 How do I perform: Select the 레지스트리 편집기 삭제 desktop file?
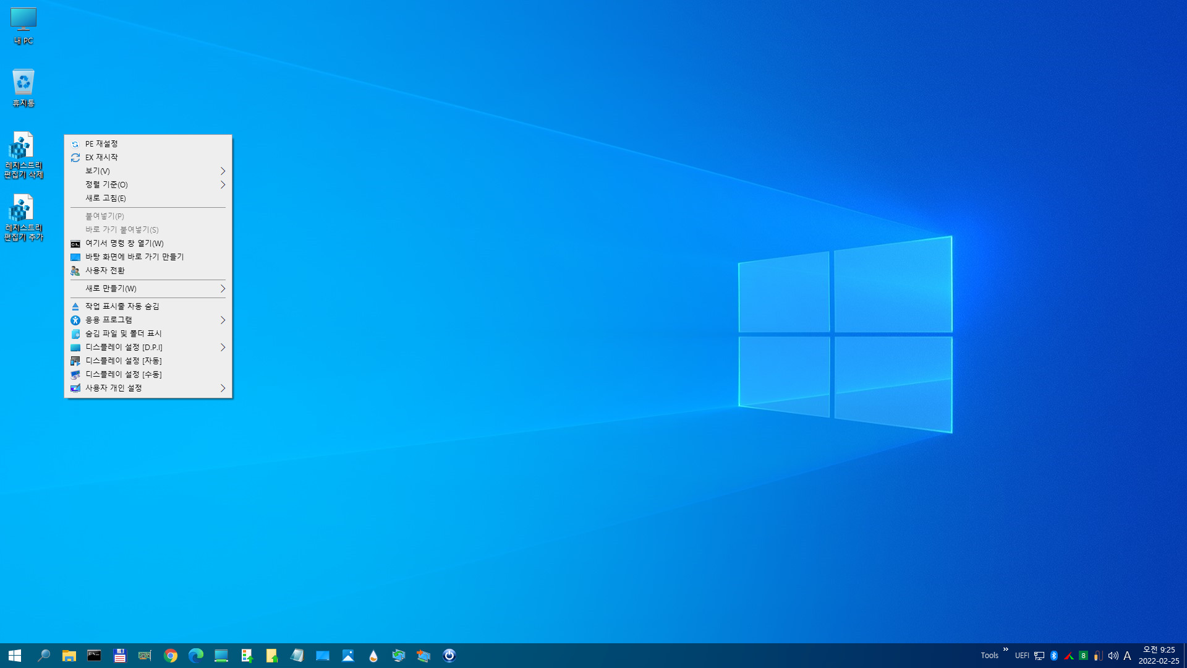pyautogui.click(x=23, y=155)
